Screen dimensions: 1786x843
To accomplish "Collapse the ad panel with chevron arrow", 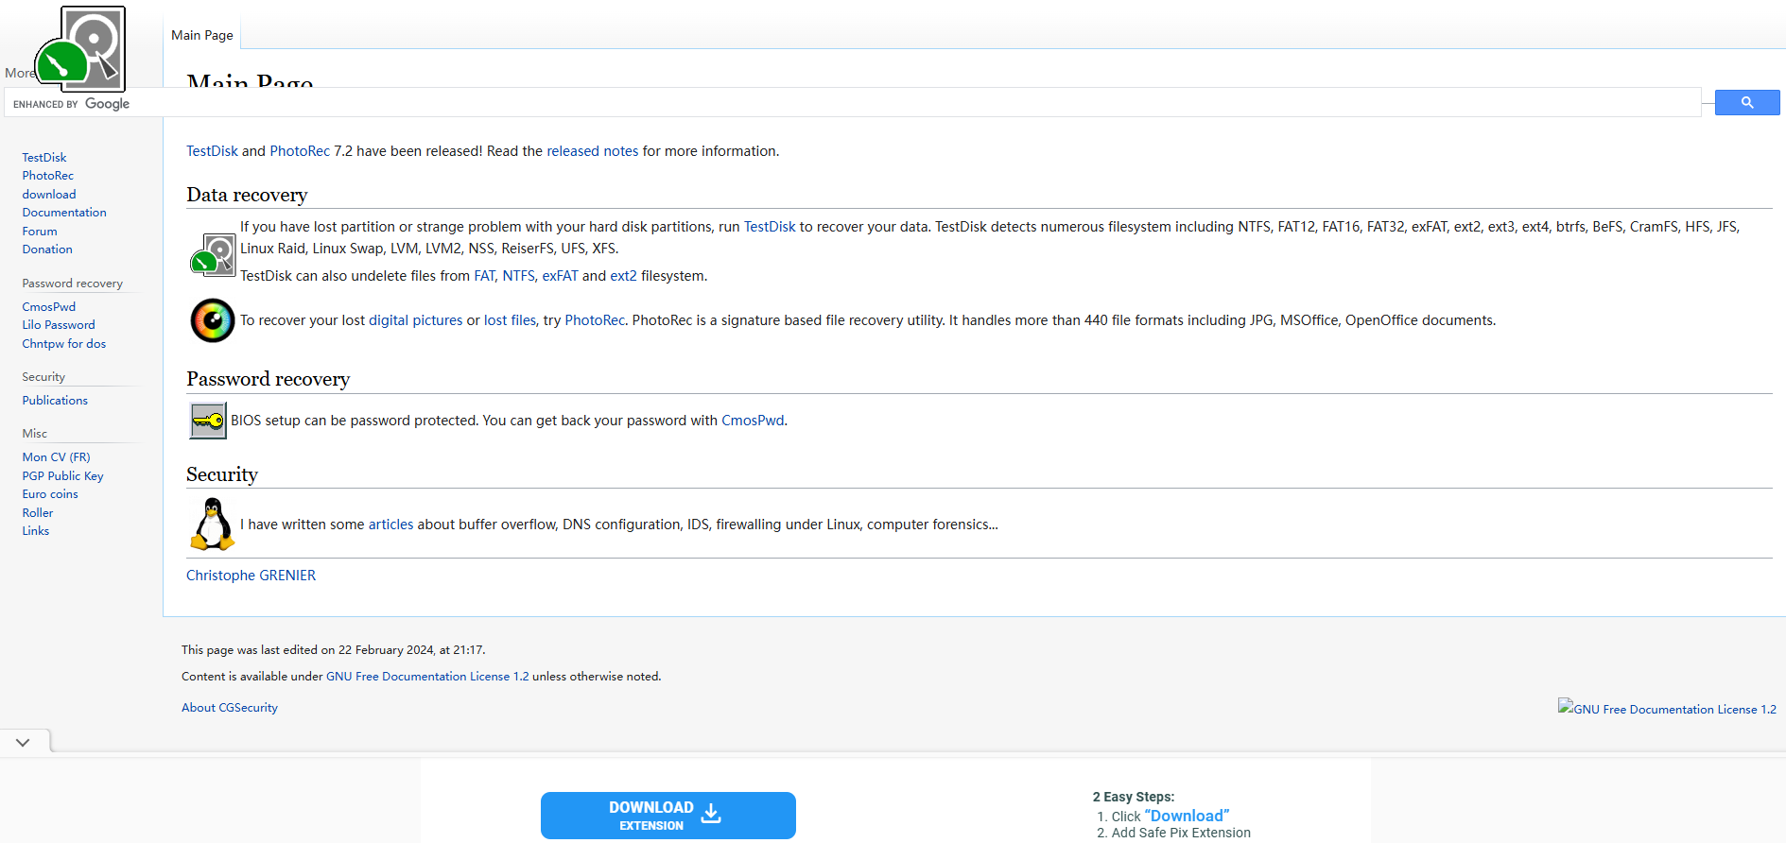I will [x=23, y=742].
